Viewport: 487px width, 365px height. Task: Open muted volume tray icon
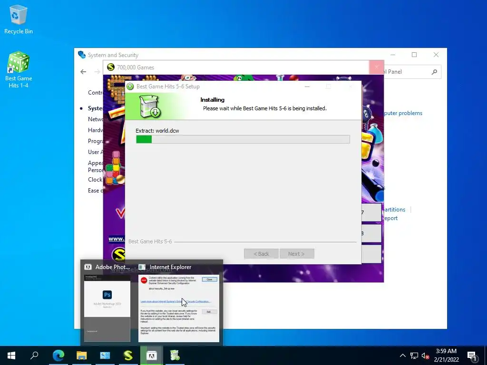coord(426,355)
